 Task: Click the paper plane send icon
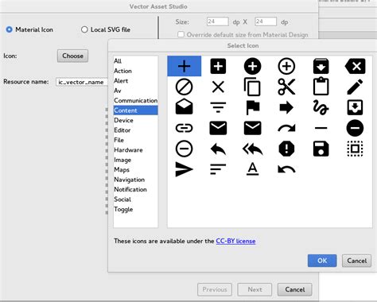[x=184, y=169]
